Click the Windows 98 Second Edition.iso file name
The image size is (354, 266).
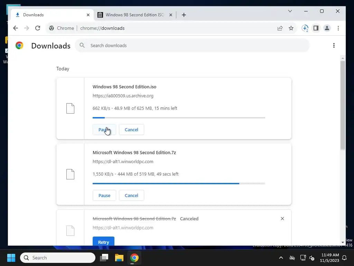pos(124,87)
